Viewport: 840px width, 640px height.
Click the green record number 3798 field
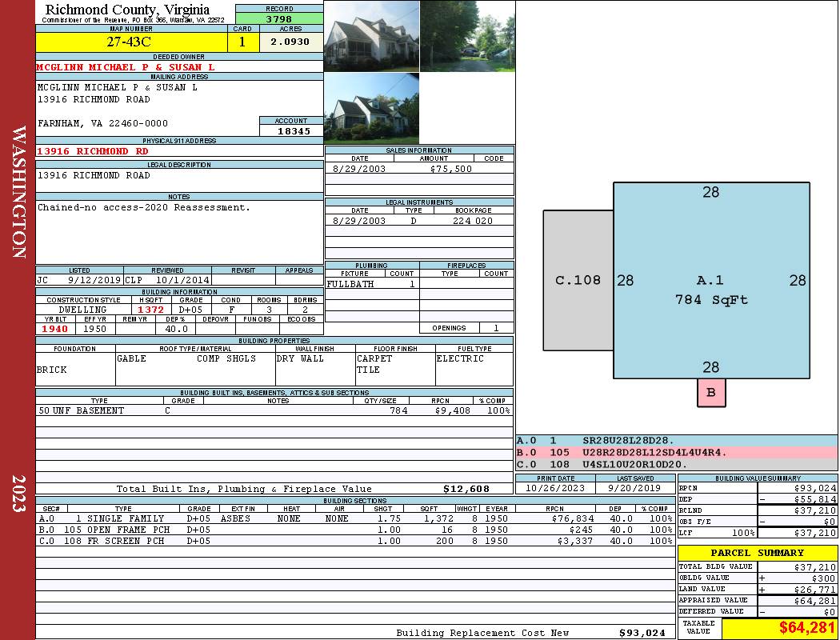tap(279, 18)
